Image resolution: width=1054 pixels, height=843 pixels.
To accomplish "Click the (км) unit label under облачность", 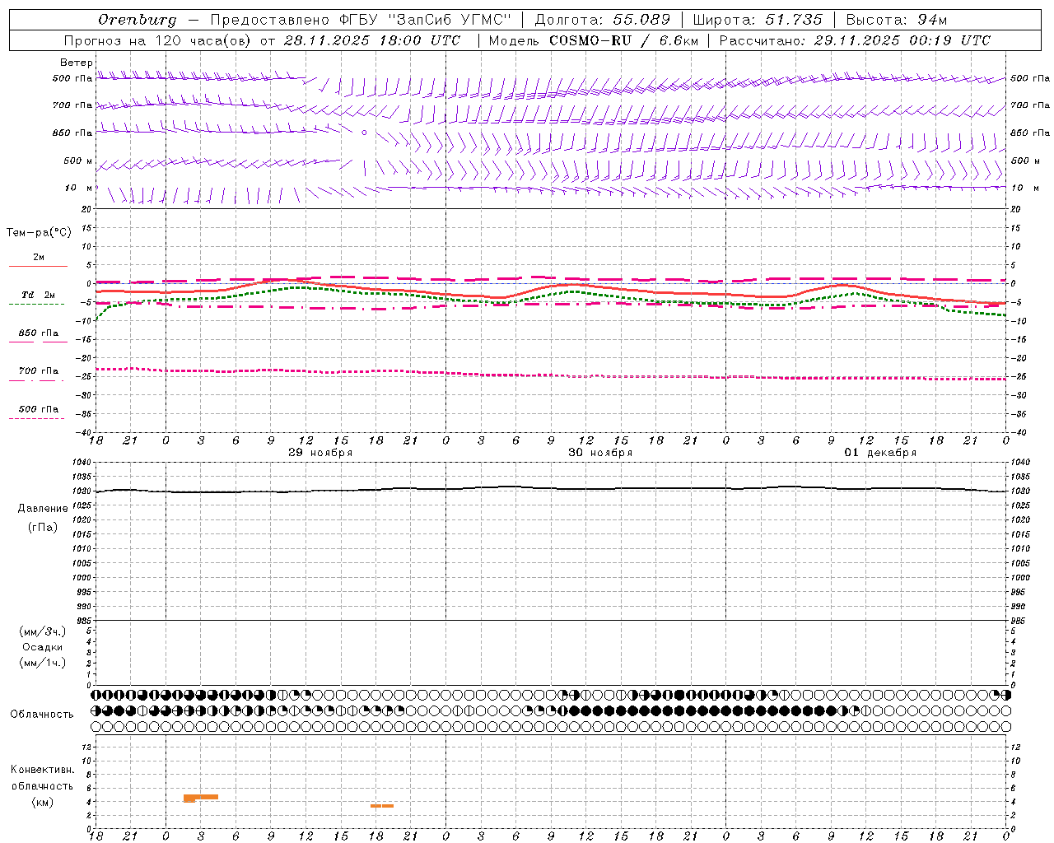I will click(x=43, y=802).
